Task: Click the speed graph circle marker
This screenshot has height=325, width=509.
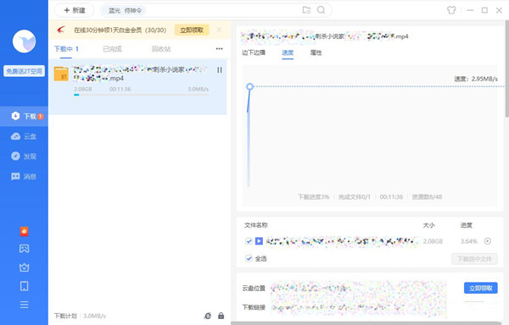Action: point(249,86)
